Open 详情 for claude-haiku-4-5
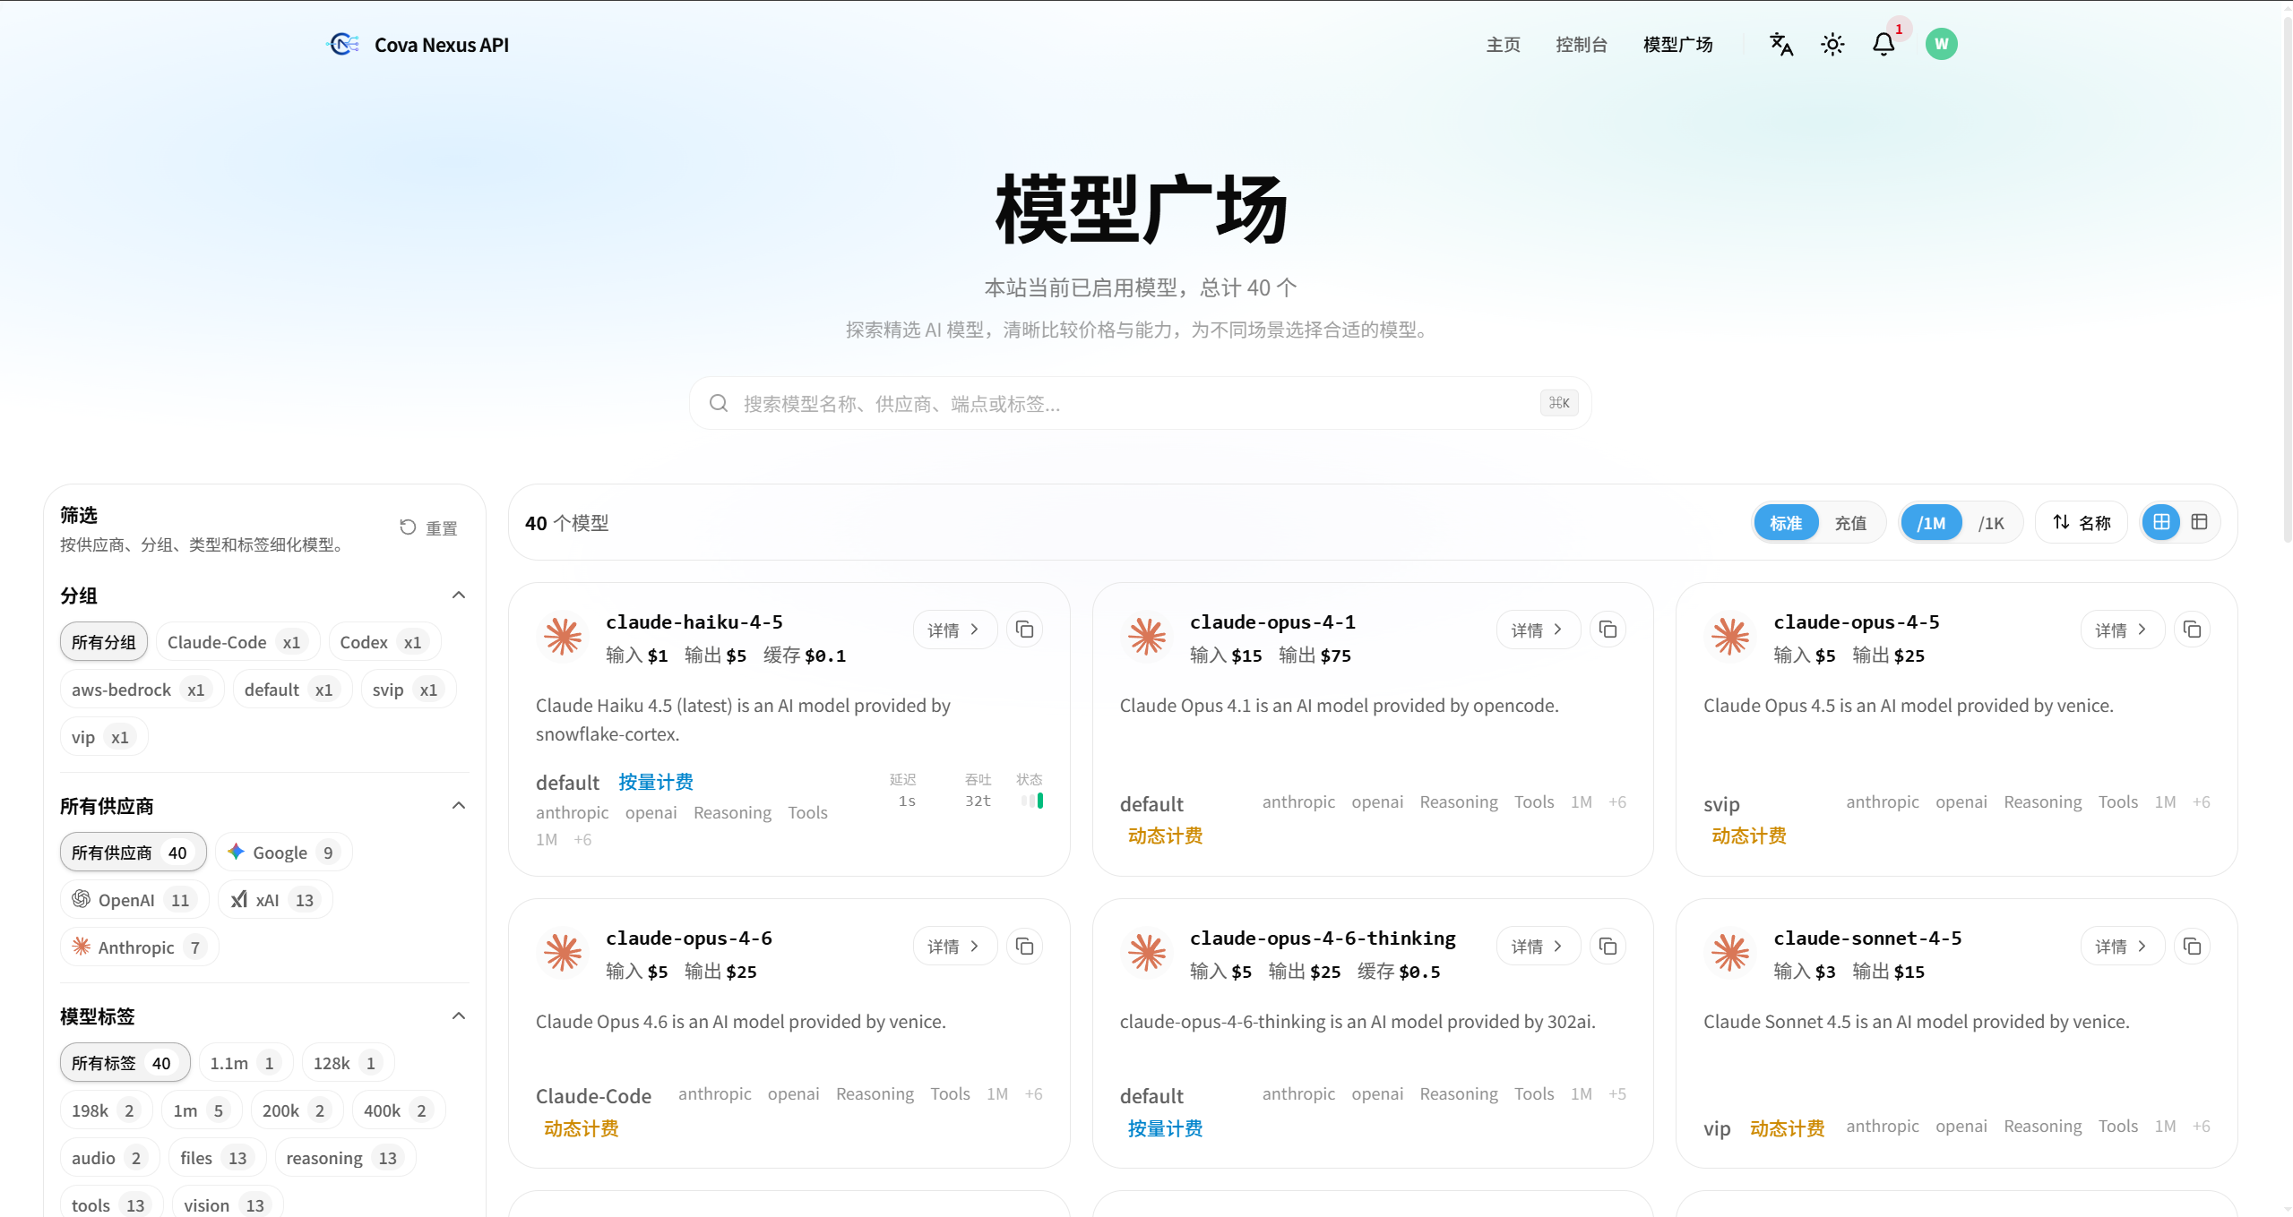2293x1217 pixels. click(955, 630)
